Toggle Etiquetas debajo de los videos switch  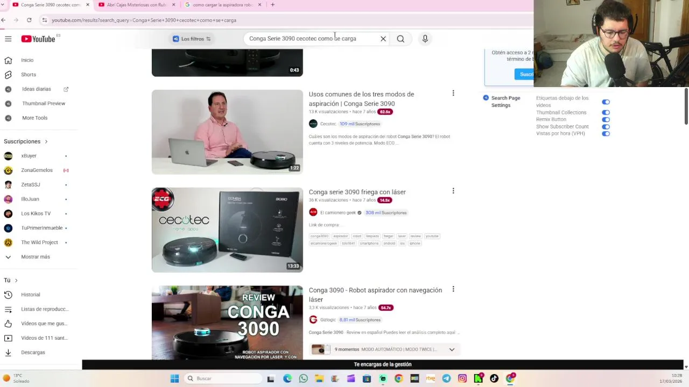click(x=606, y=102)
